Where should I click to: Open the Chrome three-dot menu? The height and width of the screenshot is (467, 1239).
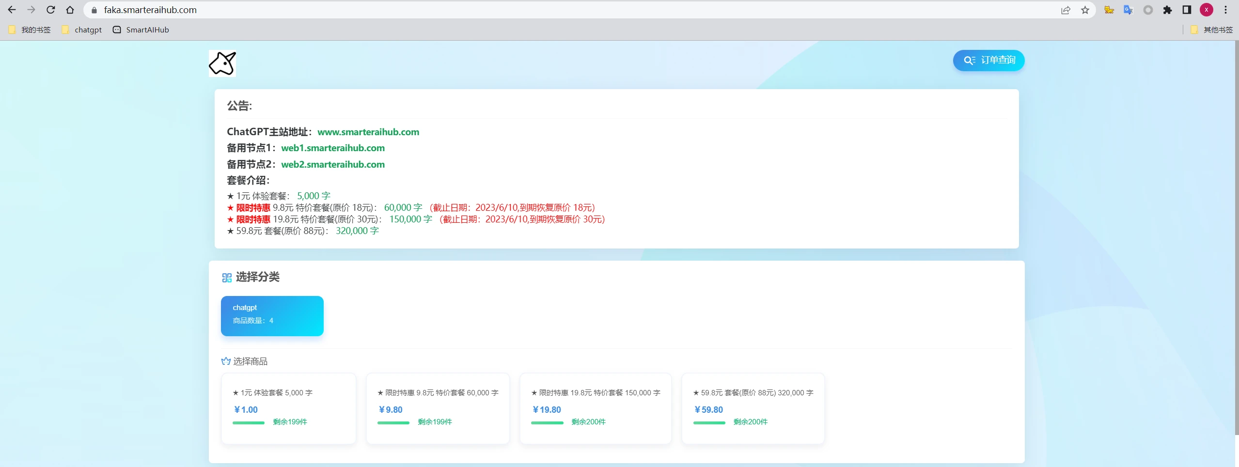tap(1226, 10)
